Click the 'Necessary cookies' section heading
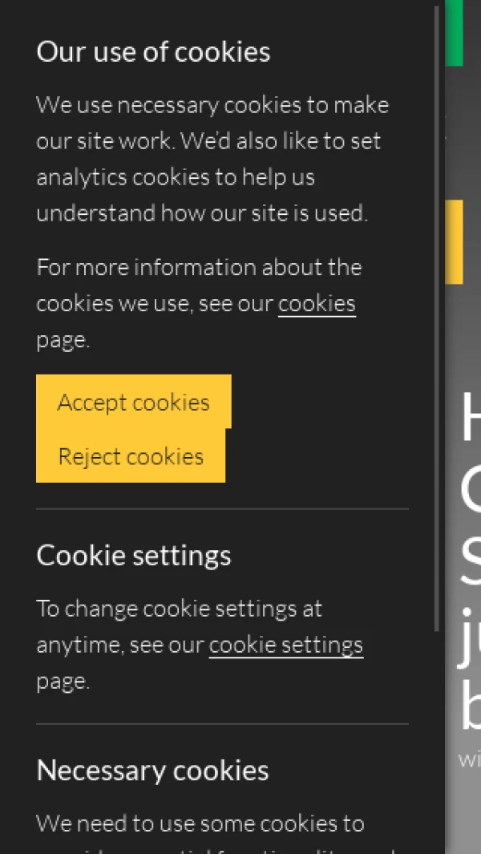 (x=152, y=771)
